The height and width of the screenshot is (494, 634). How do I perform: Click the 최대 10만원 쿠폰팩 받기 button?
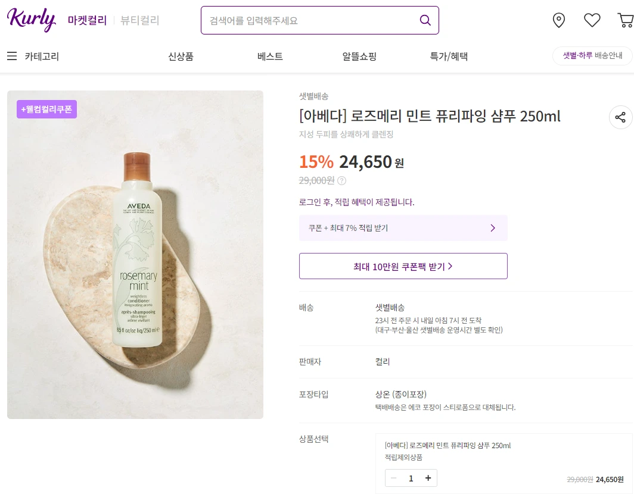(403, 266)
